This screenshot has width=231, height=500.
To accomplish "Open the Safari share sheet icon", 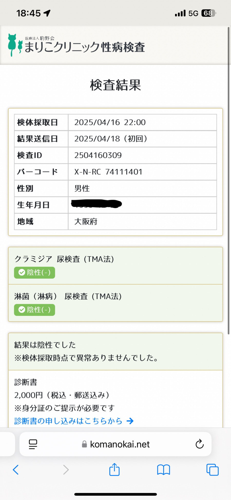I will 114,469.
